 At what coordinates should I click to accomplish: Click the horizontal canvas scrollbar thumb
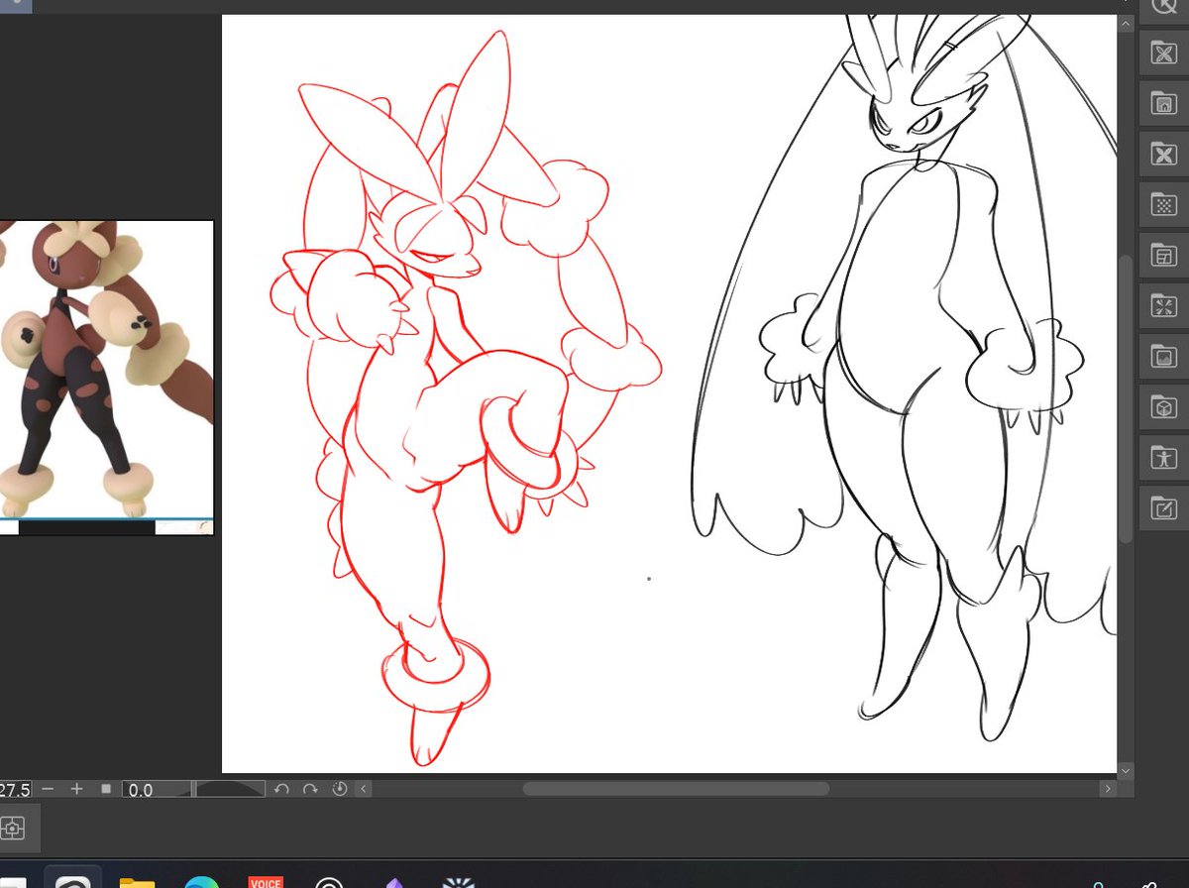676,789
